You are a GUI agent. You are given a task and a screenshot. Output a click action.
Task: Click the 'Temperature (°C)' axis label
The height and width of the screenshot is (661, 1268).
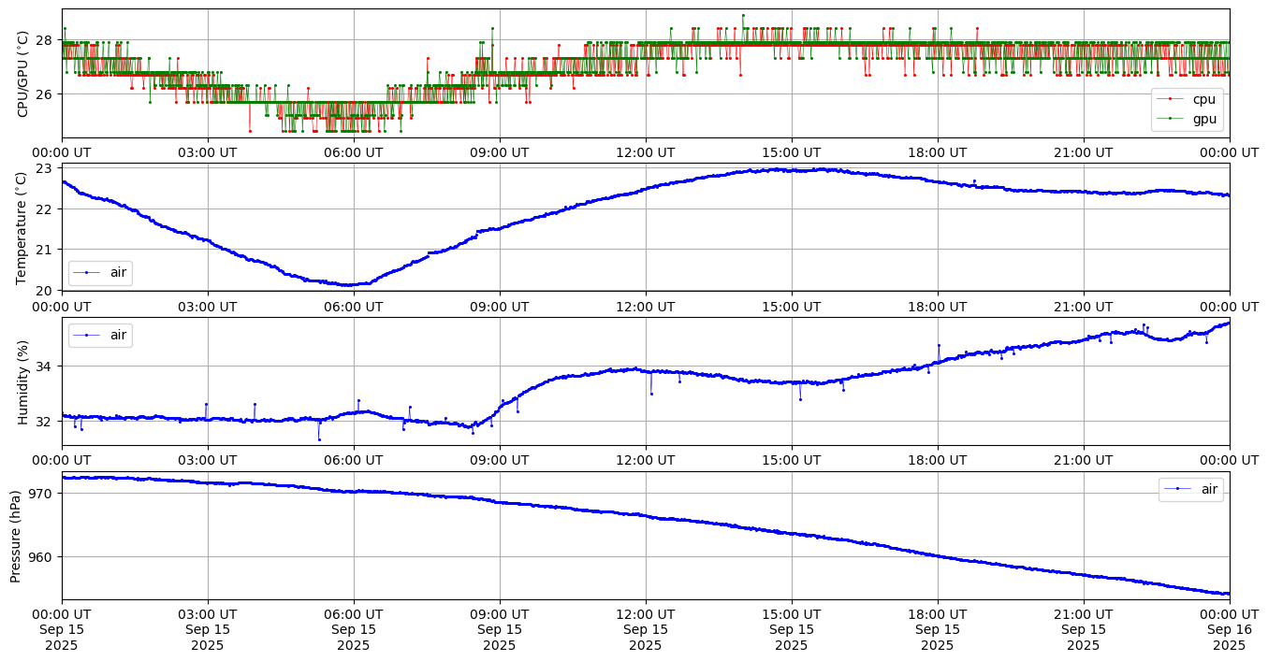[23, 227]
